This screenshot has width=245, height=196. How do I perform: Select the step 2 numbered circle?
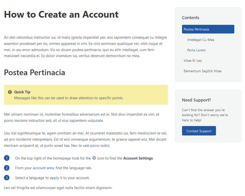click(x=7, y=168)
